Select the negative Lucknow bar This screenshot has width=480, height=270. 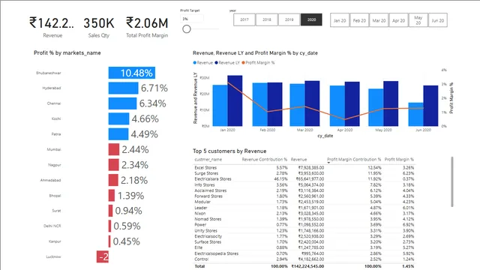[x=103, y=256]
